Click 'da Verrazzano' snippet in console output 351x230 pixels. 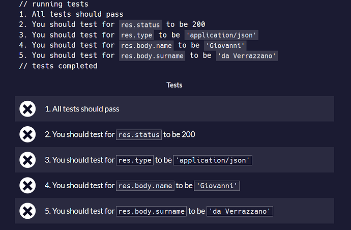click(247, 56)
